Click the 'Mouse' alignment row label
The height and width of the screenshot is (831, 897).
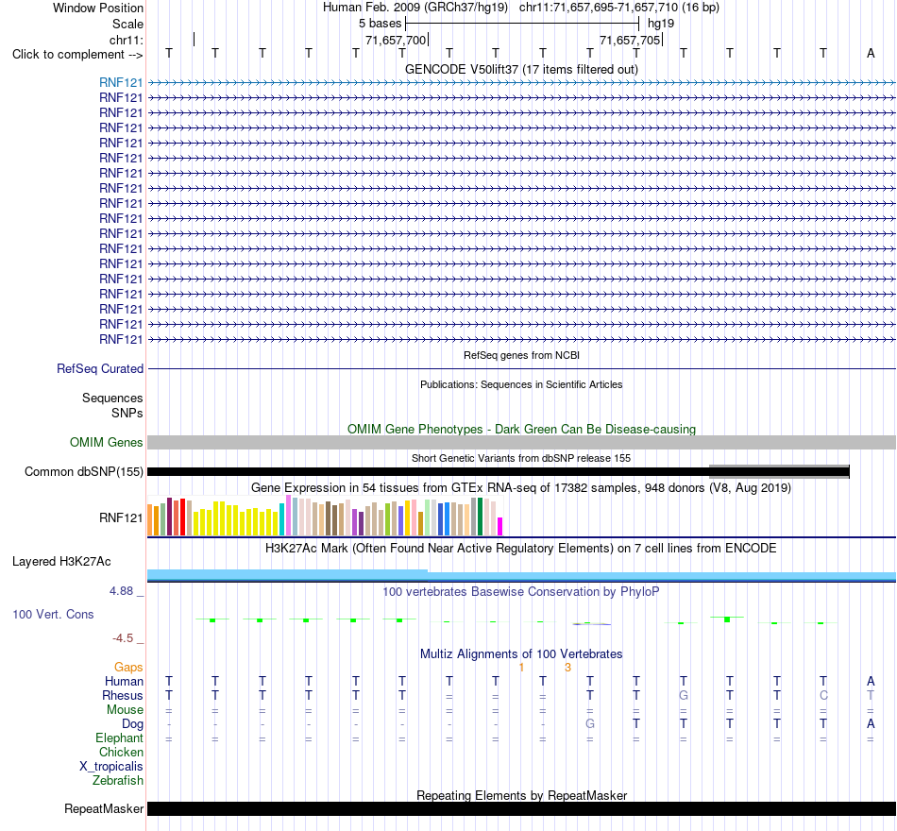[125, 710]
